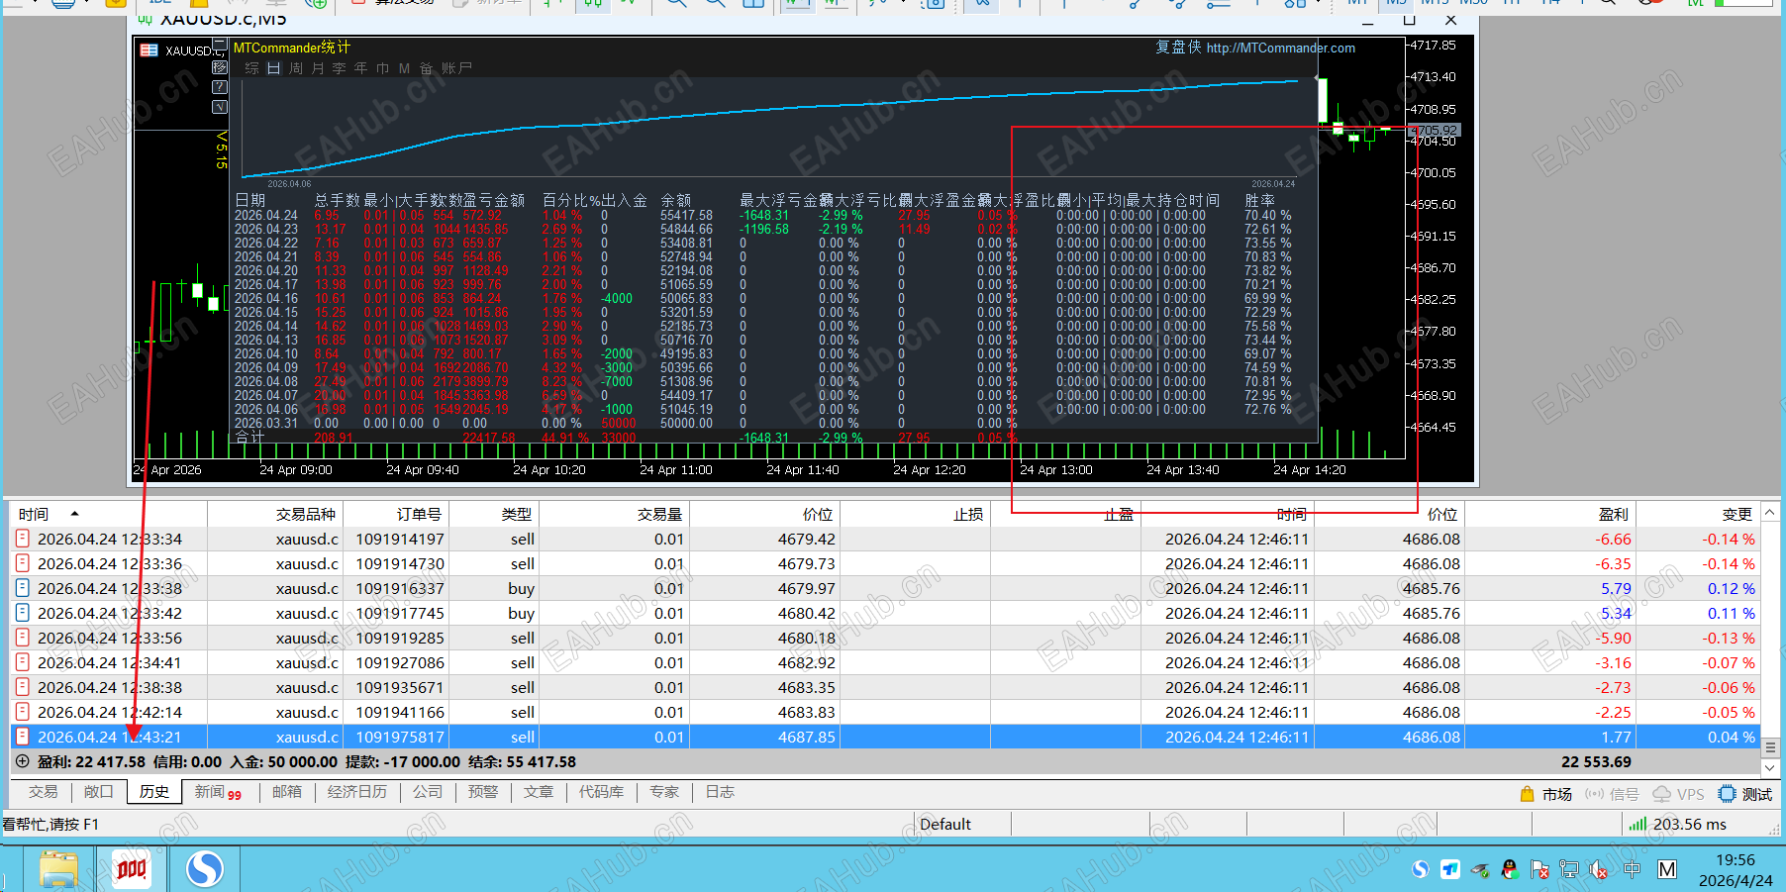Click the history list scroll down arrow
This screenshot has width=1786, height=892.
pos(1771,767)
